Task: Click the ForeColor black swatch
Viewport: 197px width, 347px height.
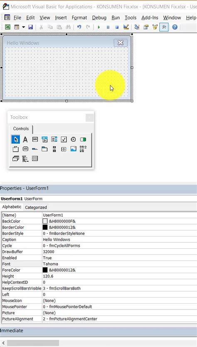Action: click(45, 270)
